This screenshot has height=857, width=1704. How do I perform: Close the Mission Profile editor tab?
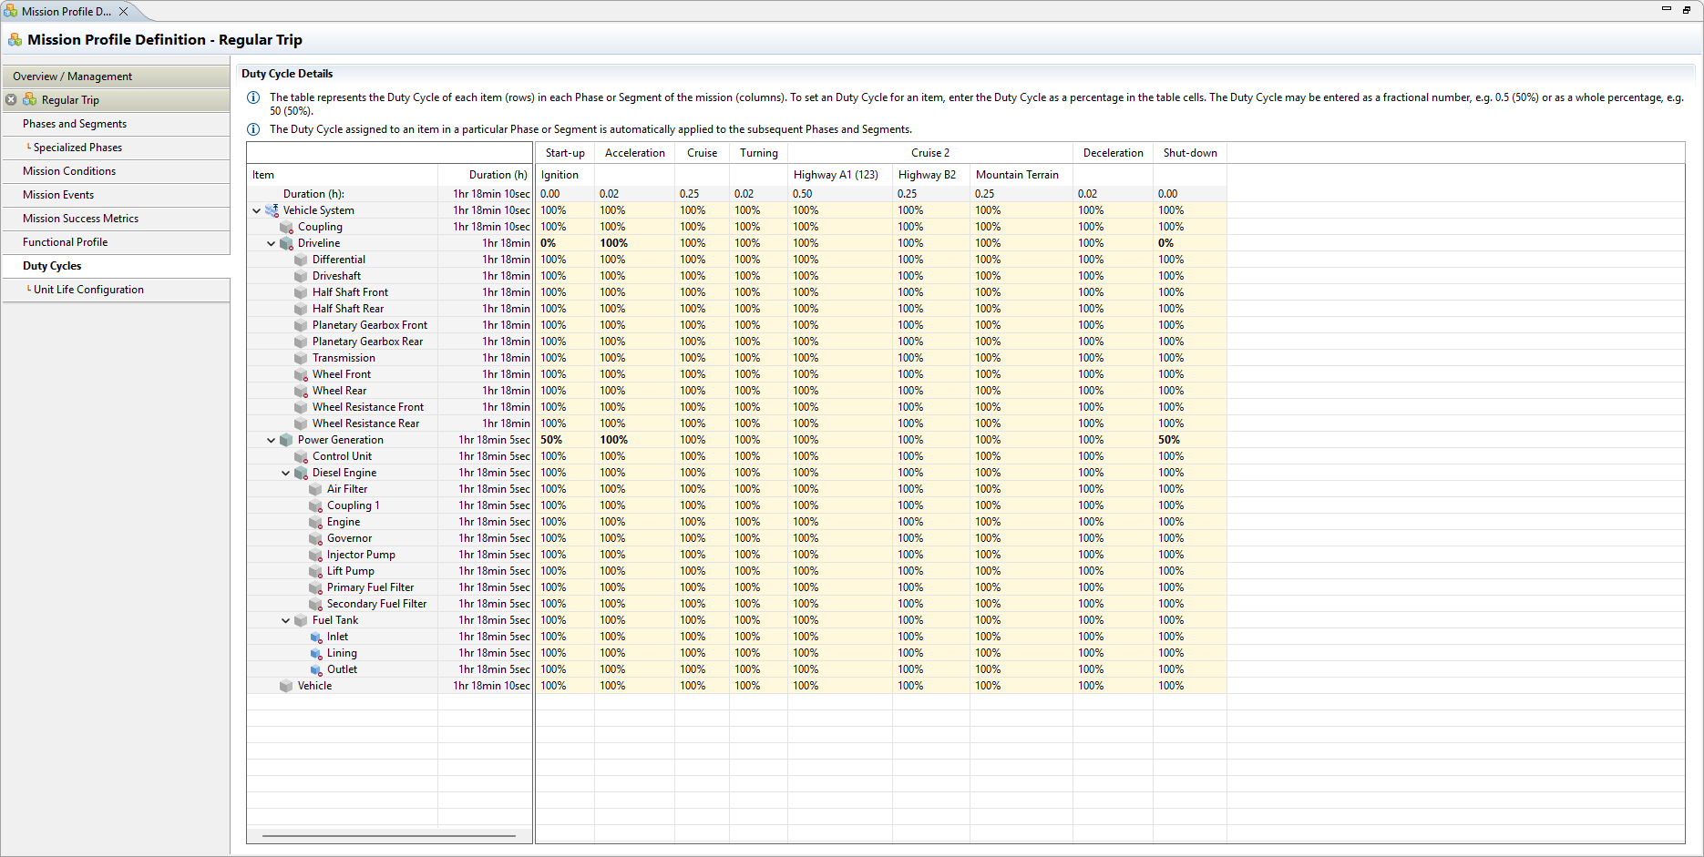tap(123, 12)
